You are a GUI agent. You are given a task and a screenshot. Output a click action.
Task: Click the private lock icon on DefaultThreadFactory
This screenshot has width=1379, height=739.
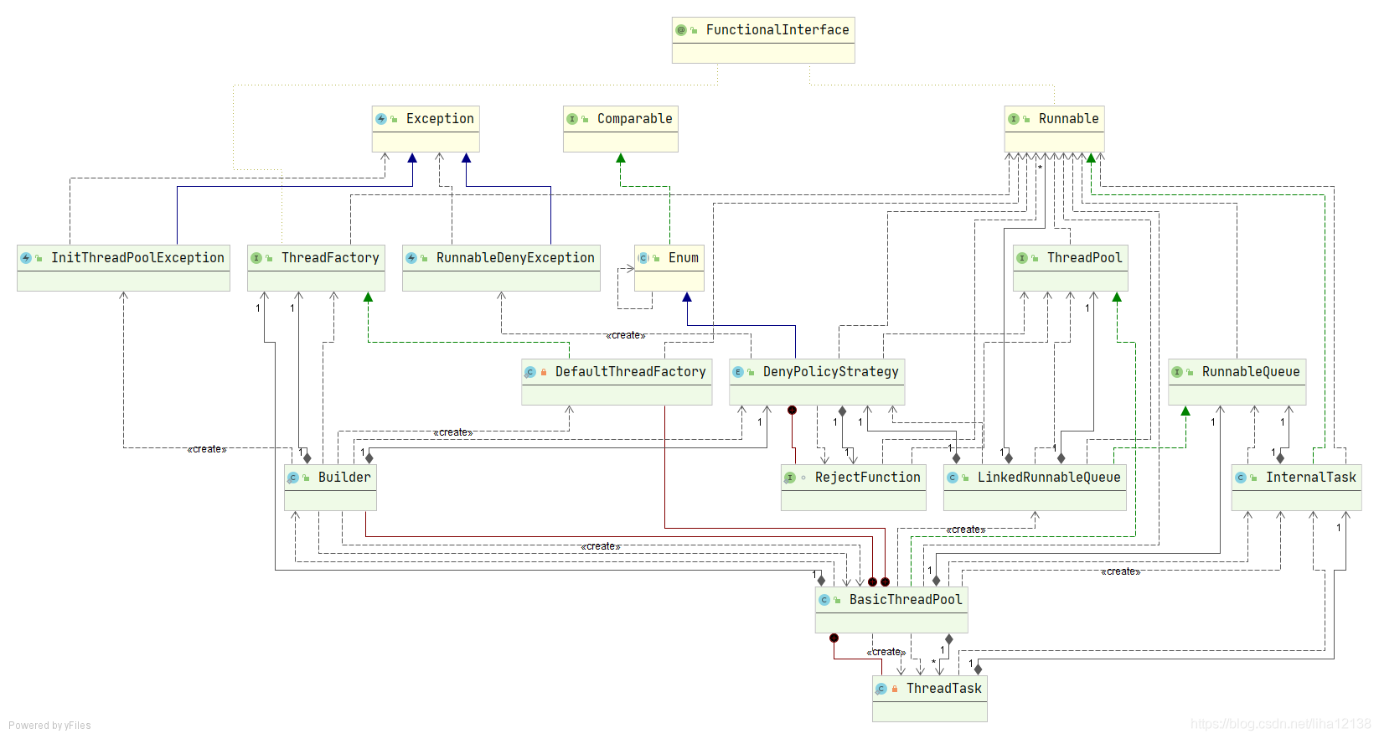(x=544, y=372)
